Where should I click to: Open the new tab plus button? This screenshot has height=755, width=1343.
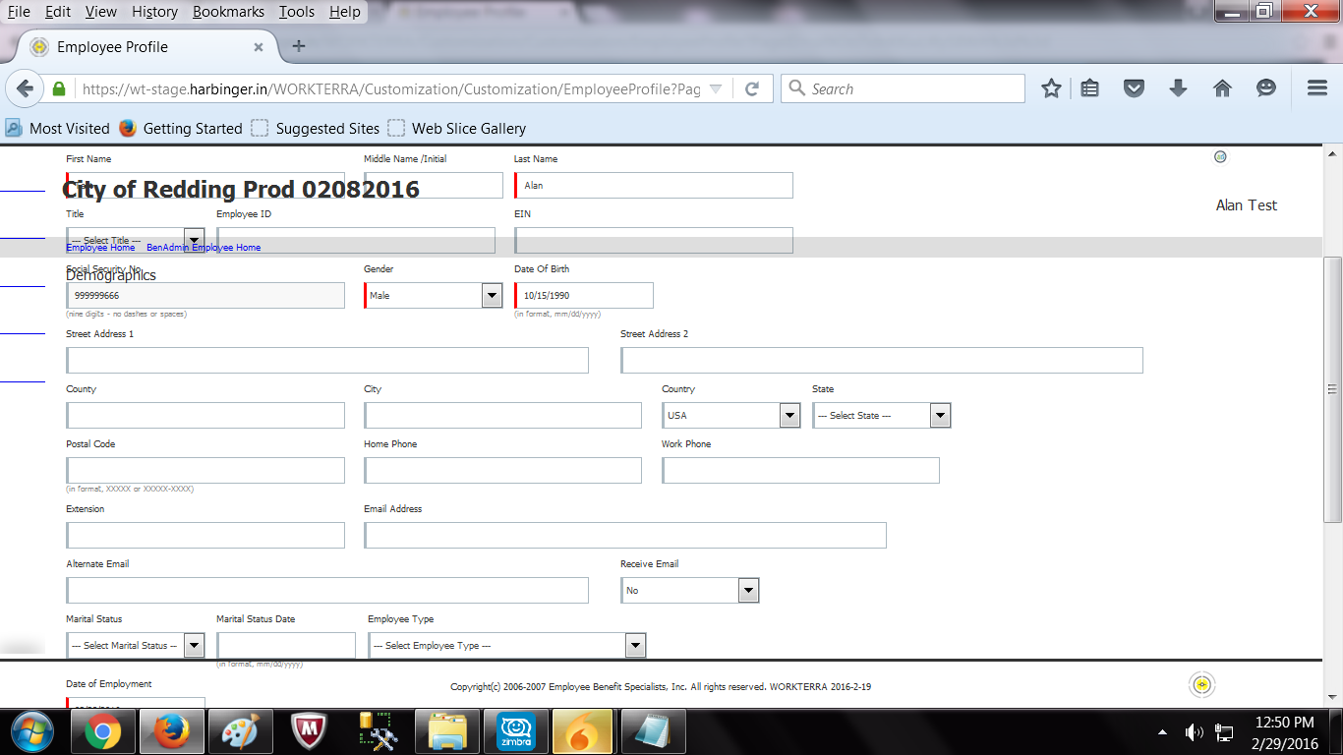click(299, 46)
